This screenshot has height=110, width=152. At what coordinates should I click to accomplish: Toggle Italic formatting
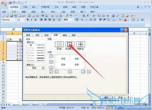click(x=32, y=20)
